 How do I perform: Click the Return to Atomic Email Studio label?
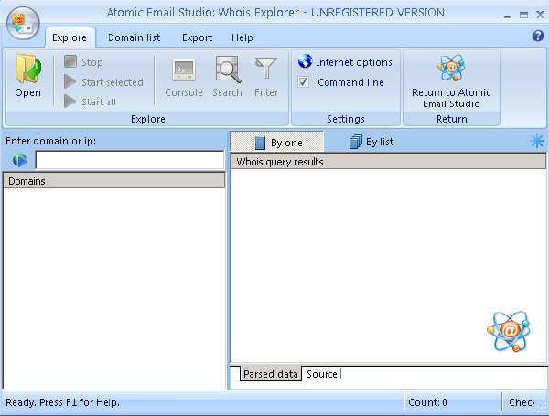451,98
